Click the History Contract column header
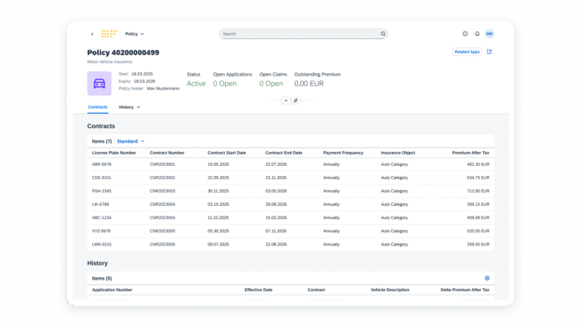This screenshot has height=327, width=581. pos(316,290)
